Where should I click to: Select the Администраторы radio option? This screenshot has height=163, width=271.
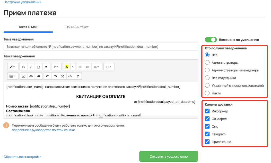(207, 62)
